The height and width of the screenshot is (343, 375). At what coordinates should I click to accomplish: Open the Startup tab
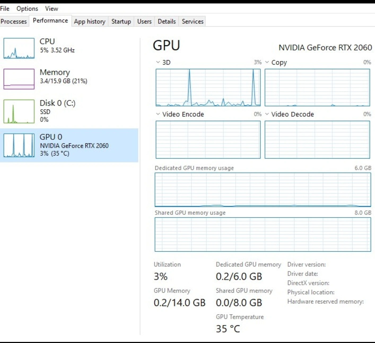(x=121, y=21)
